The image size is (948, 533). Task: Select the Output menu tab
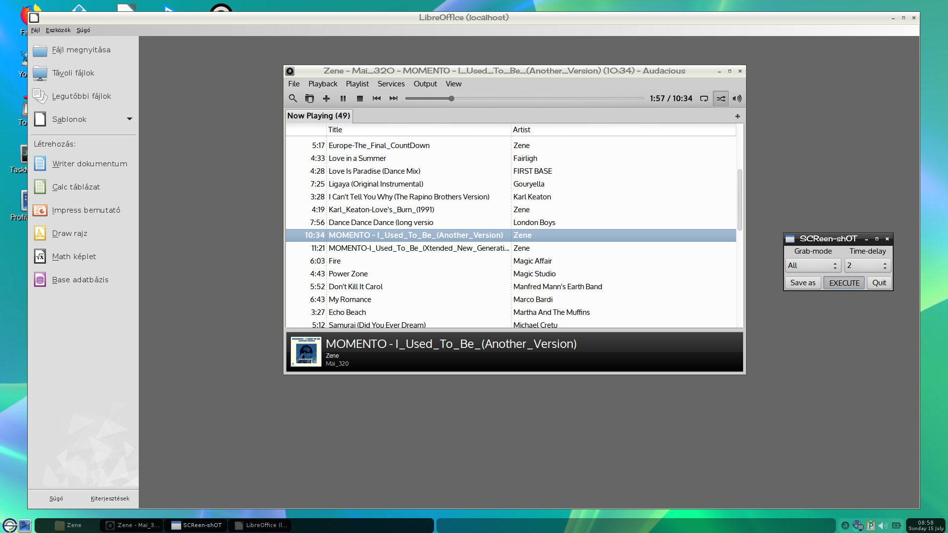click(425, 83)
